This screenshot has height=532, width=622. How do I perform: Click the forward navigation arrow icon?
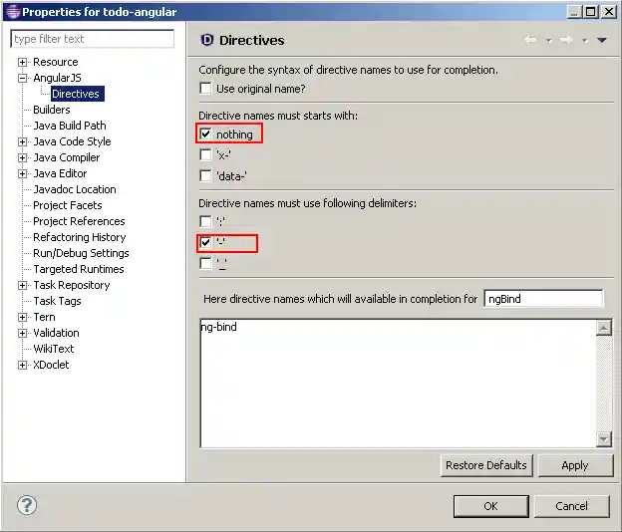pyautogui.click(x=566, y=40)
